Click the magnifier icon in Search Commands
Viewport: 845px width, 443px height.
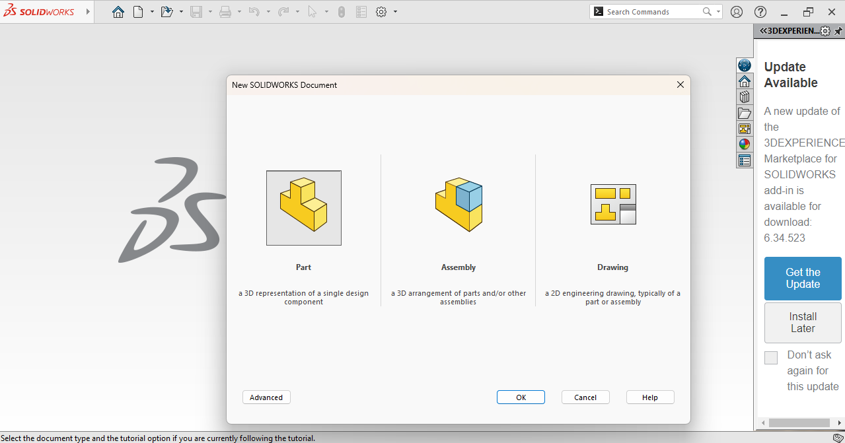707,12
